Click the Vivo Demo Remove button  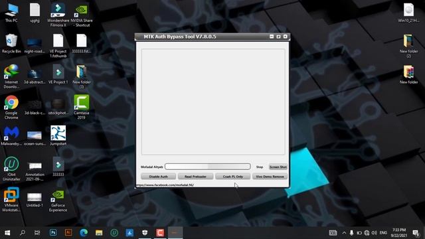[x=270, y=177]
